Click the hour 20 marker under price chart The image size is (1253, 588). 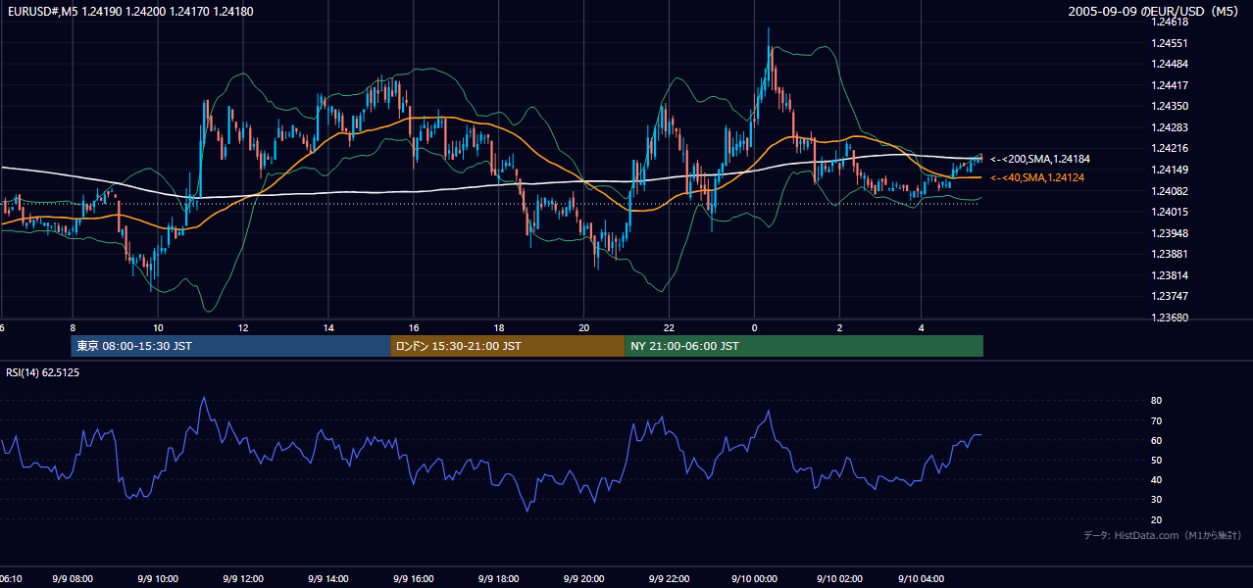584,327
